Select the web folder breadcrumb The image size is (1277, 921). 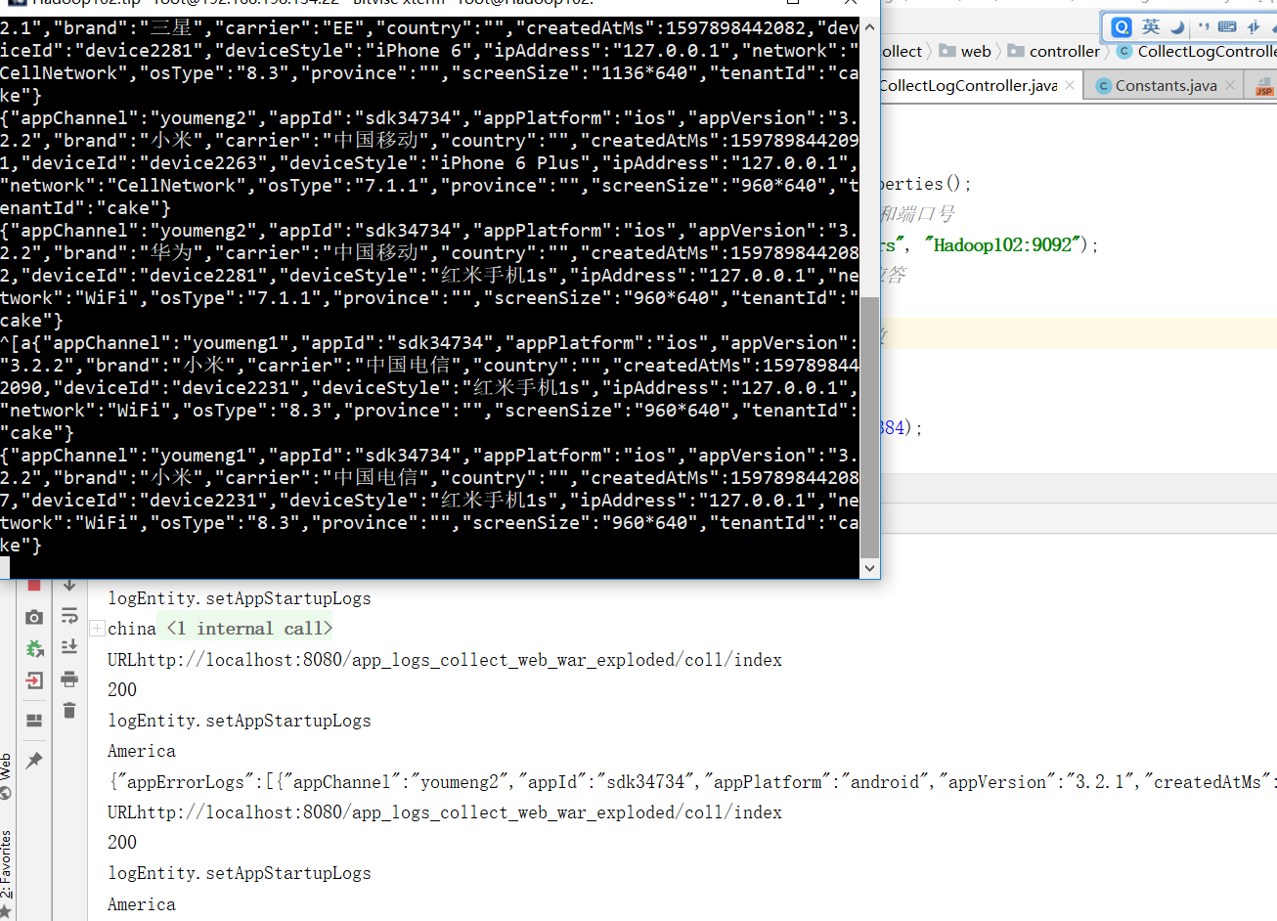coord(965,51)
